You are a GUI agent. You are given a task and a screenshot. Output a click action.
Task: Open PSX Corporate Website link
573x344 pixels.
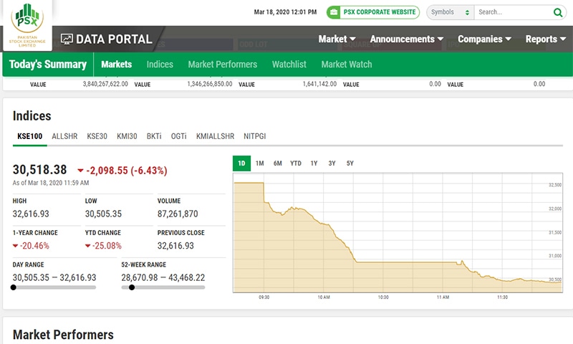click(373, 12)
